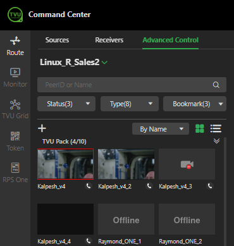Open the TVU Grid sidebar section
This screenshot has height=246, width=234.
click(15, 109)
